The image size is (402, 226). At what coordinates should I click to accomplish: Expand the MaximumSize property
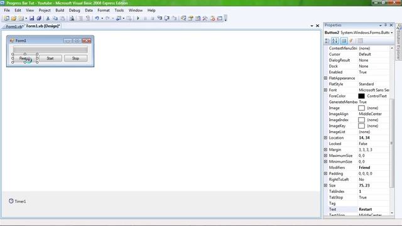pyautogui.click(x=325, y=156)
